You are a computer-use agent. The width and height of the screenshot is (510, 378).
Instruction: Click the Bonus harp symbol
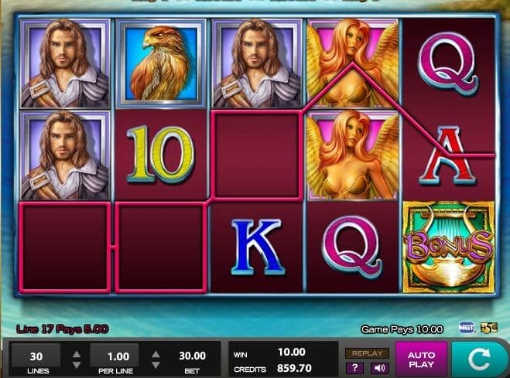[449, 247]
